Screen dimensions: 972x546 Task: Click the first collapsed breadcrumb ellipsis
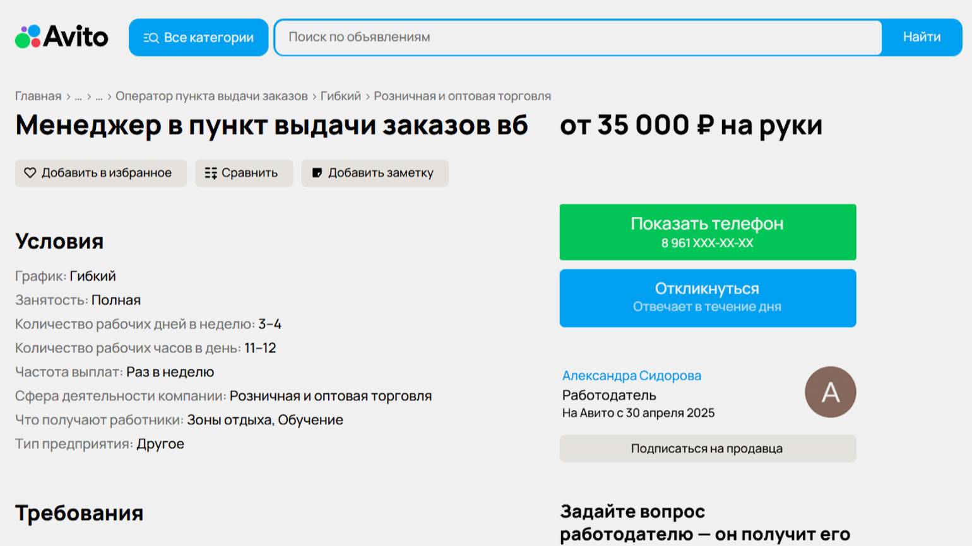pos(78,96)
